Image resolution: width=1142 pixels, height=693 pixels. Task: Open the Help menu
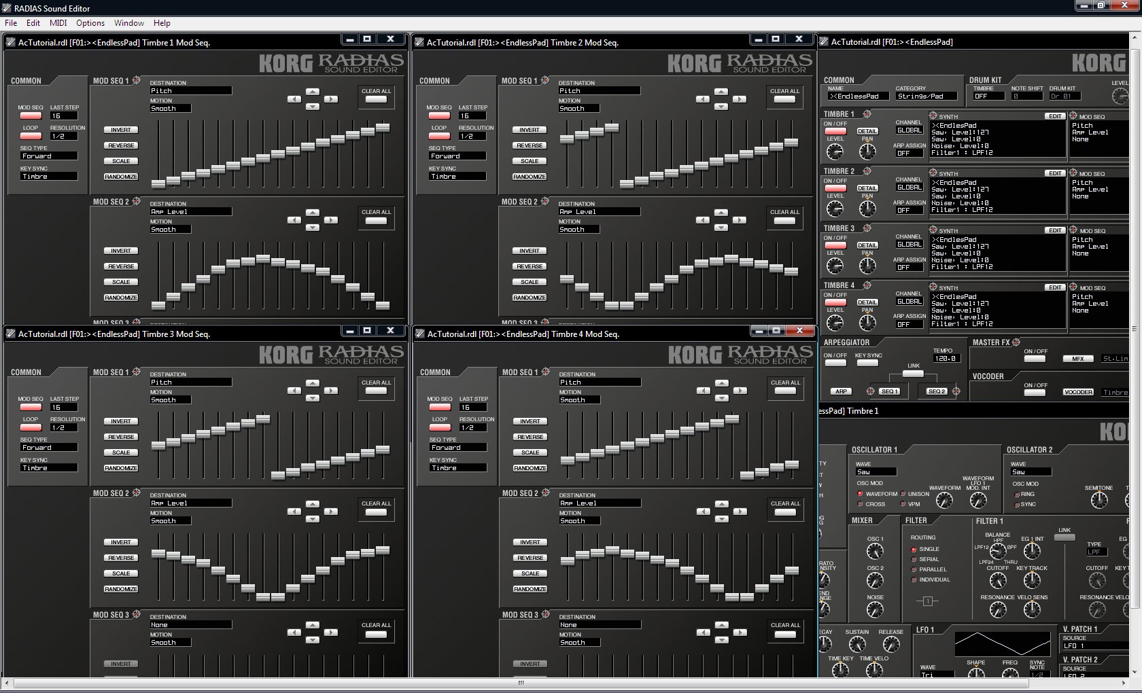[162, 23]
